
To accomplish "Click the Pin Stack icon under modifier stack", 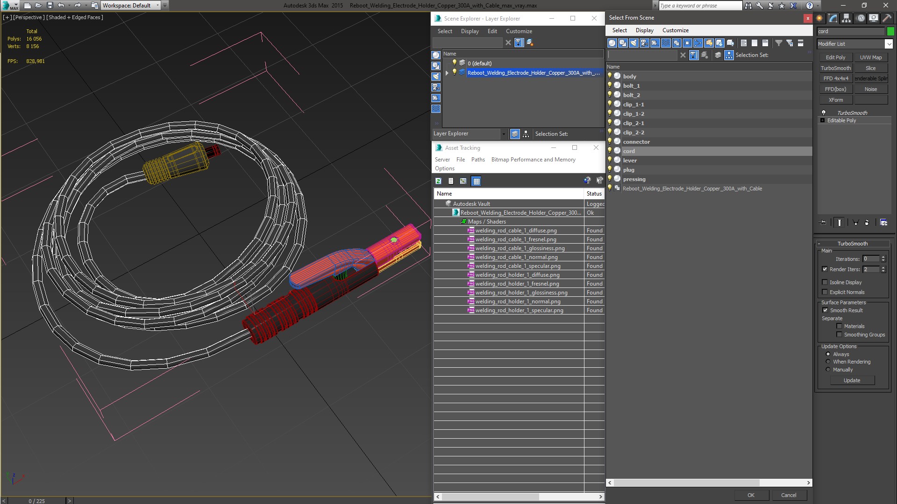I will (823, 223).
